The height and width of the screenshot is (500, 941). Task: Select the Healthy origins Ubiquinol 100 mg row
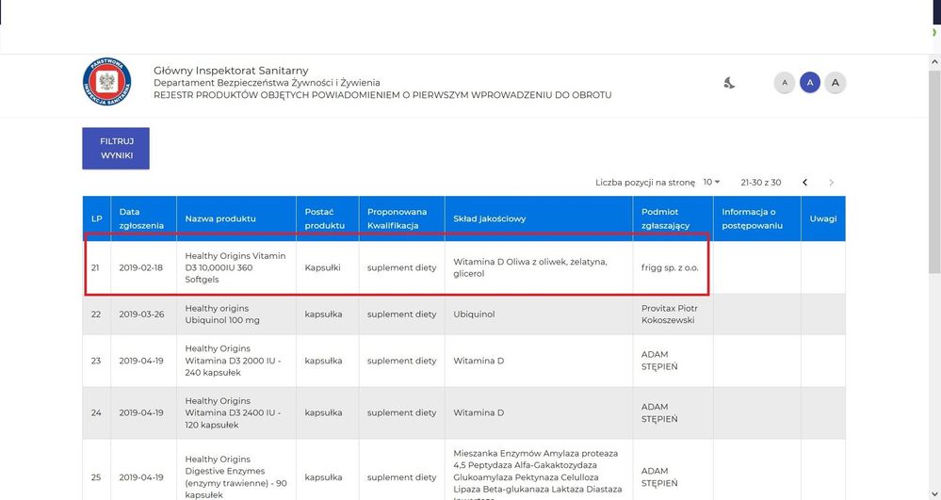click(235, 315)
